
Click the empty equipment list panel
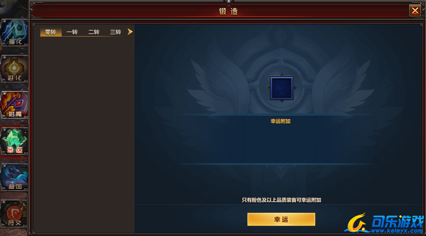tap(84, 135)
